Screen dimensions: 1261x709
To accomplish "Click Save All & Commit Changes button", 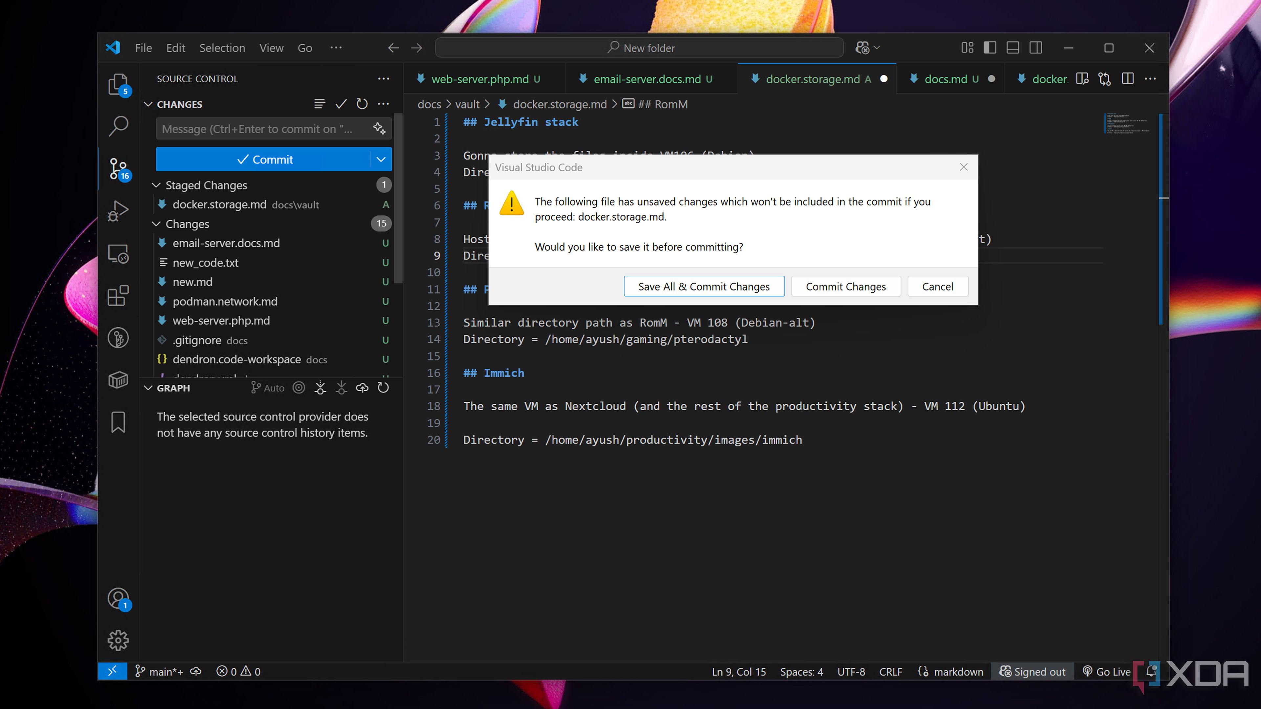I will pos(704,286).
